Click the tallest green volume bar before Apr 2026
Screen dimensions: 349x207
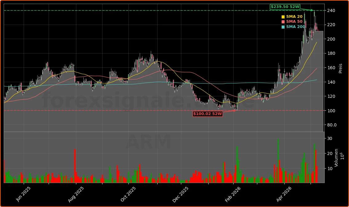tap(278, 161)
